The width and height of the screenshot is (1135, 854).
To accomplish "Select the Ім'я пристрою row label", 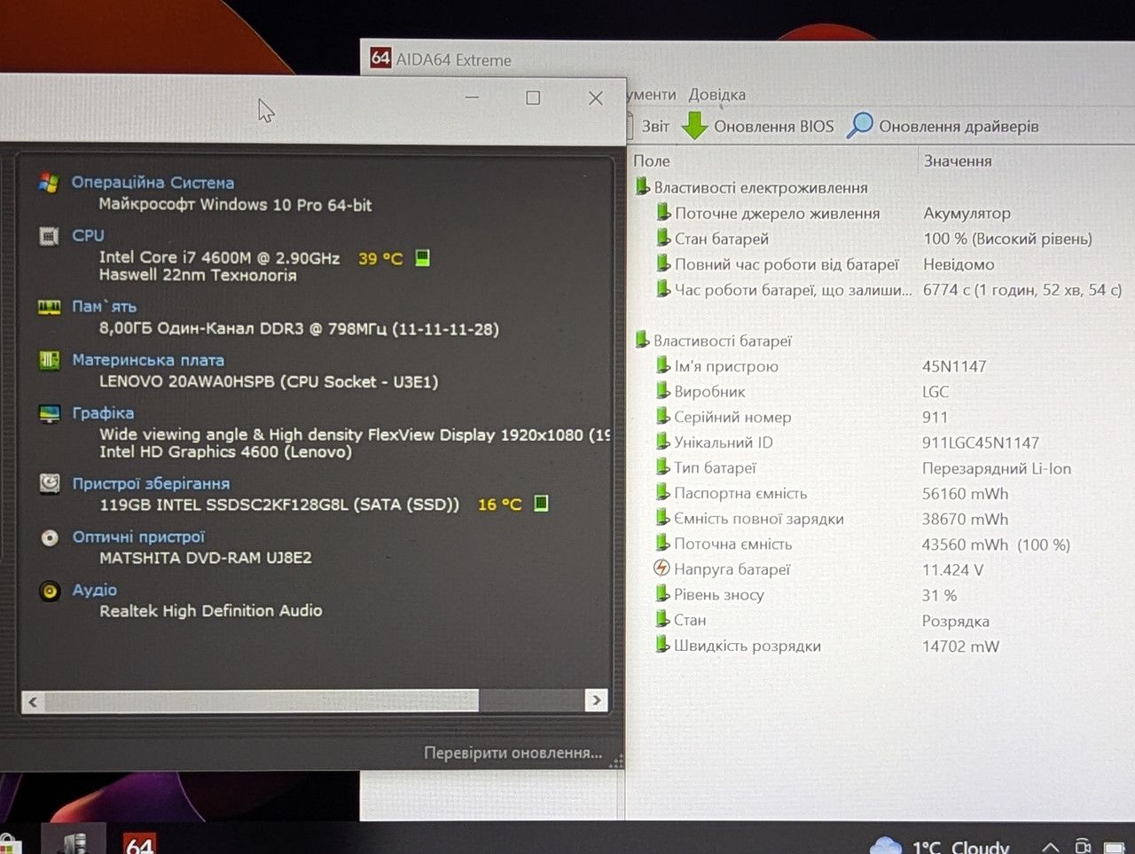I will pyautogui.click(x=726, y=366).
